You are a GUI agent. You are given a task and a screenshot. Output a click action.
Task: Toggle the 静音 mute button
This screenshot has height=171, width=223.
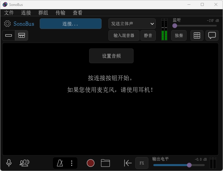tap(148, 35)
